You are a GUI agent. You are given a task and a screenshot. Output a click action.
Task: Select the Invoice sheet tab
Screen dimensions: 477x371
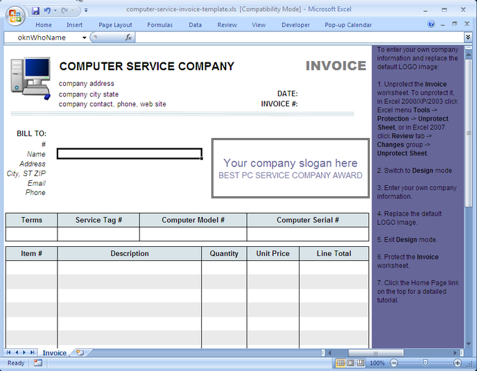pos(55,353)
